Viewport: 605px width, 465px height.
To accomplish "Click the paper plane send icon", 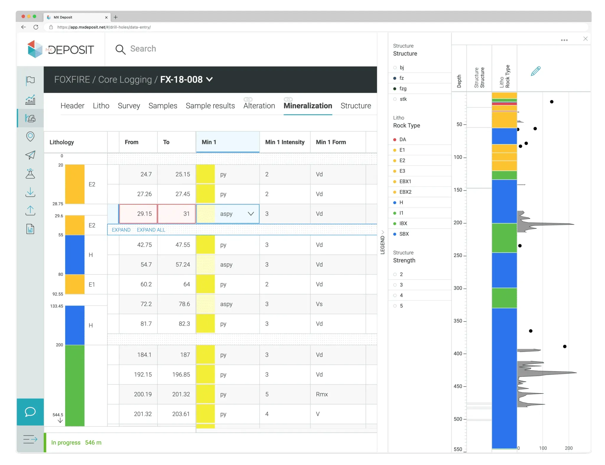I will point(30,155).
